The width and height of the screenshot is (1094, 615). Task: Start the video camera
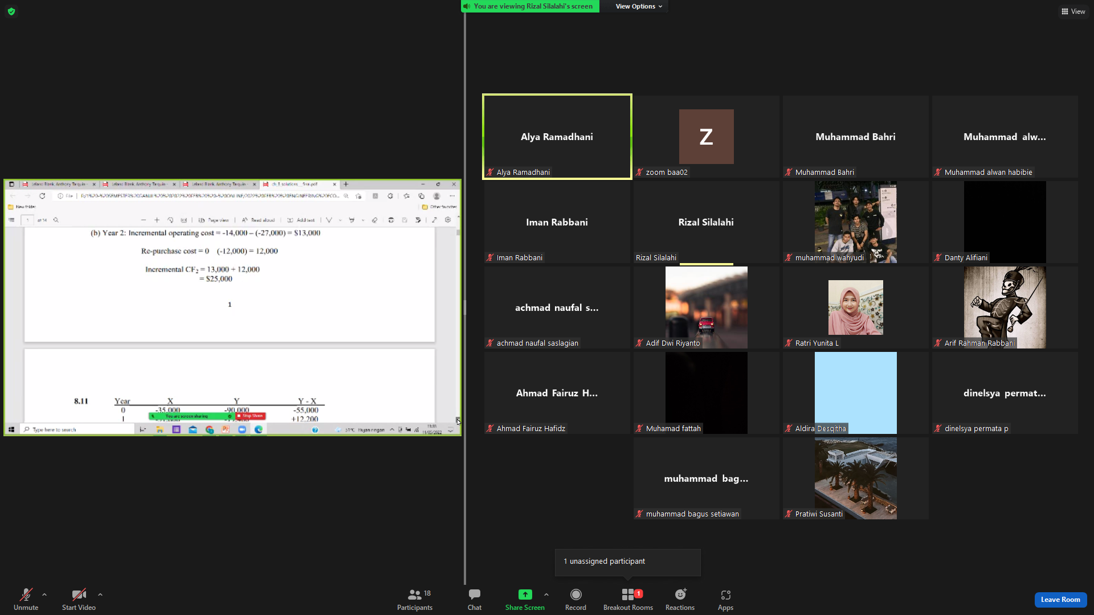coord(79,600)
